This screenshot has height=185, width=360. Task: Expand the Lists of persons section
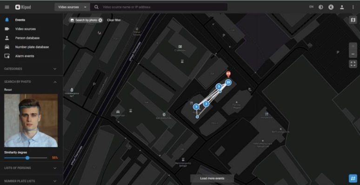[x=31, y=168]
